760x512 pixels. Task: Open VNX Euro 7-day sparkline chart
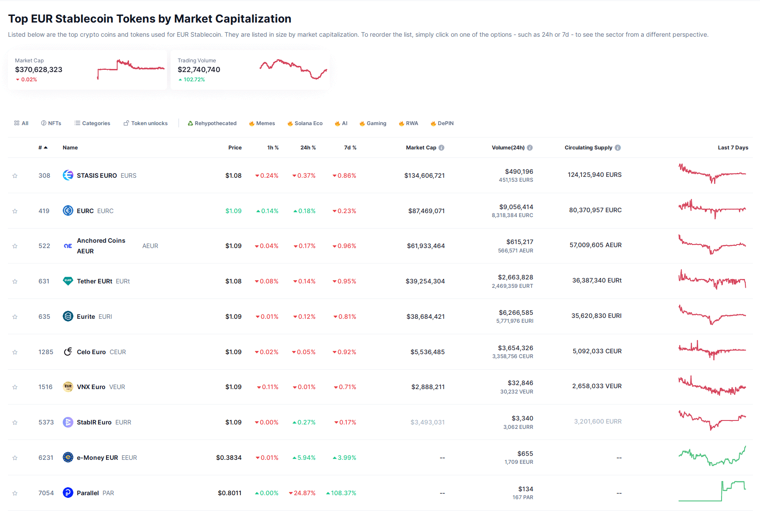pos(712,385)
